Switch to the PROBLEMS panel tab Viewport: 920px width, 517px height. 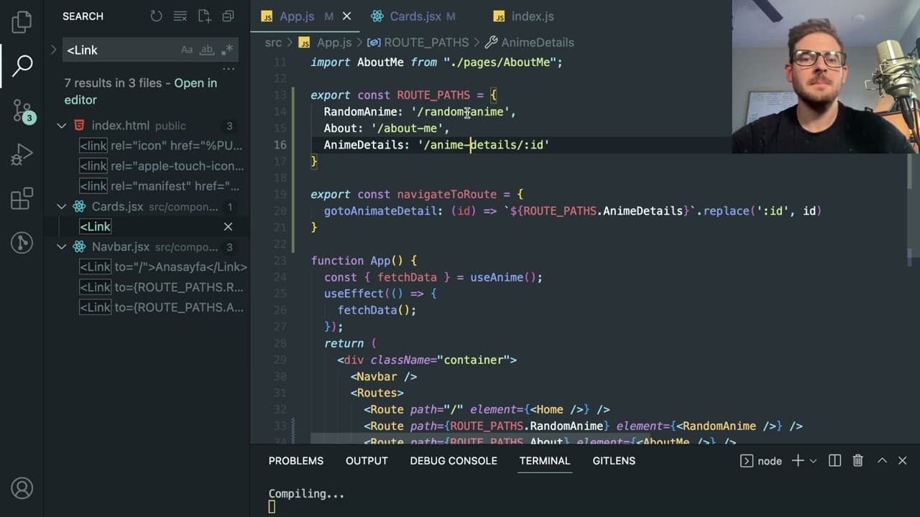tap(296, 461)
